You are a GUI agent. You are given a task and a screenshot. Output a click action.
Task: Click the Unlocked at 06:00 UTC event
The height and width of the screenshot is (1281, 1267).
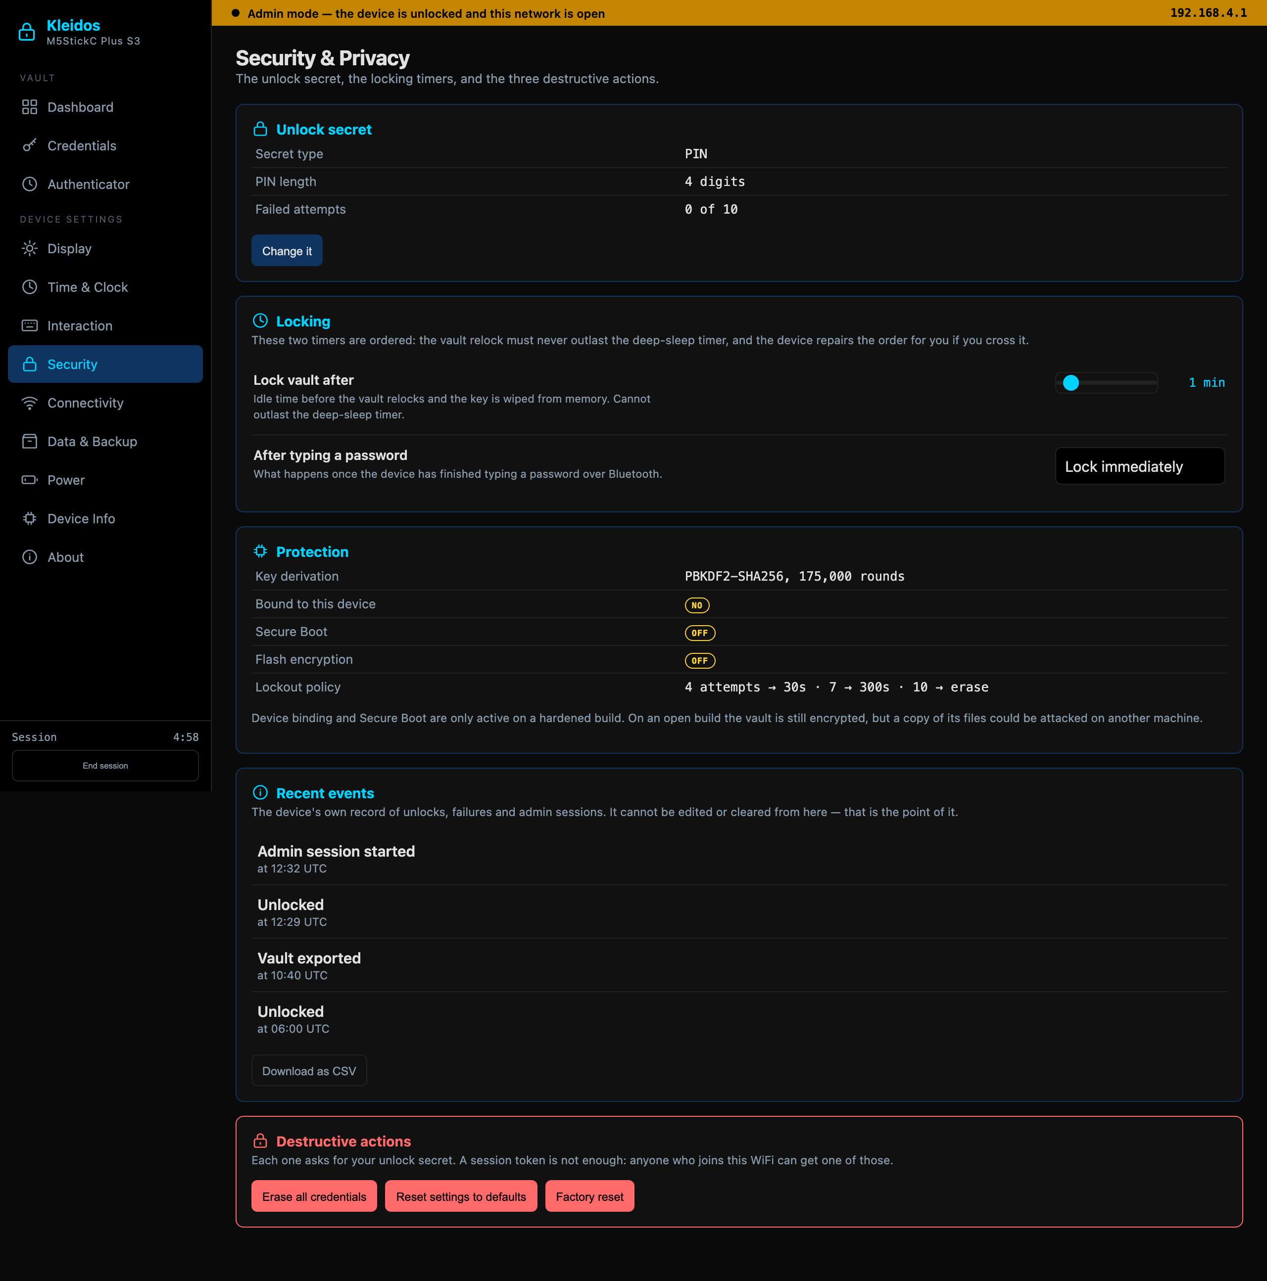point(739,1018)
